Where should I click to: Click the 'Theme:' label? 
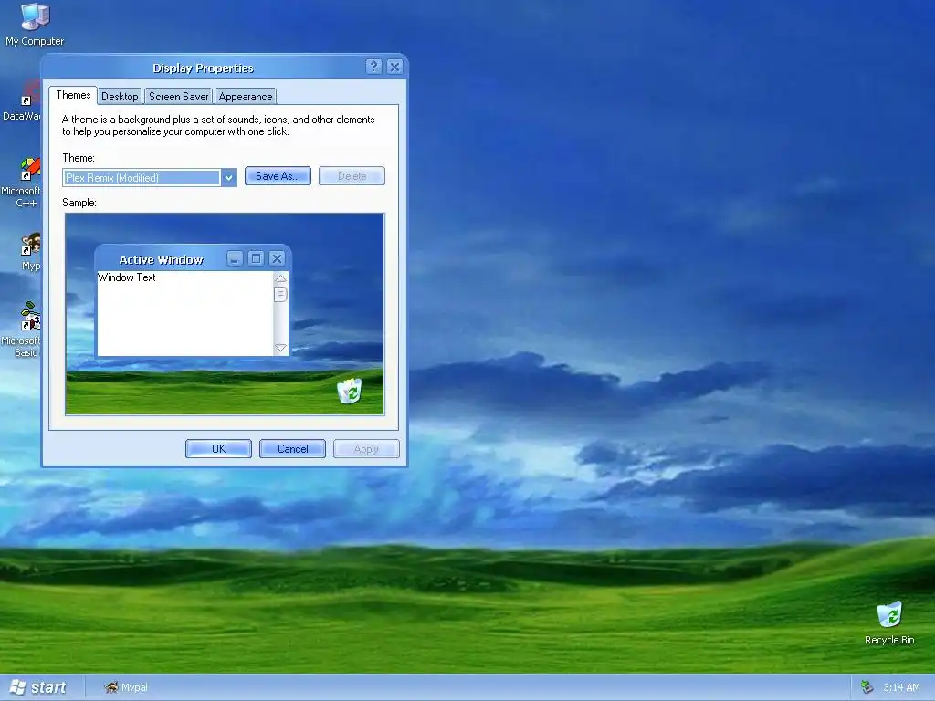coord(79,158)
